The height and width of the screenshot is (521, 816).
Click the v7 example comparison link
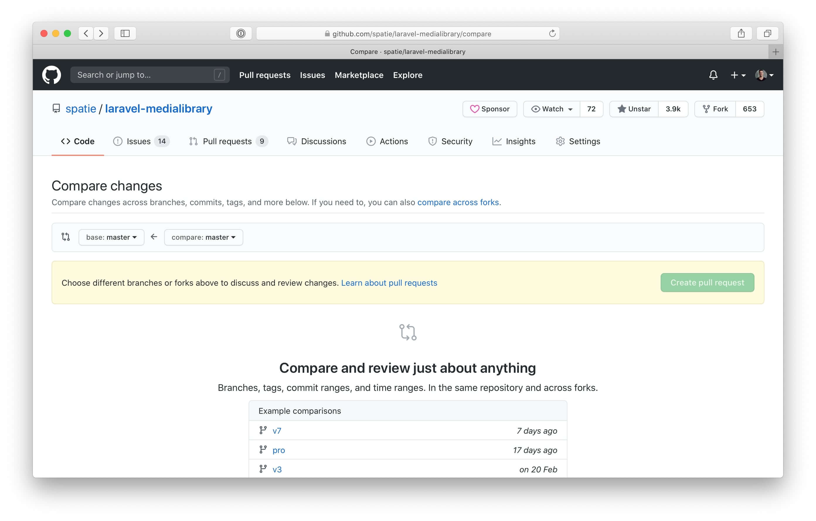277,430
